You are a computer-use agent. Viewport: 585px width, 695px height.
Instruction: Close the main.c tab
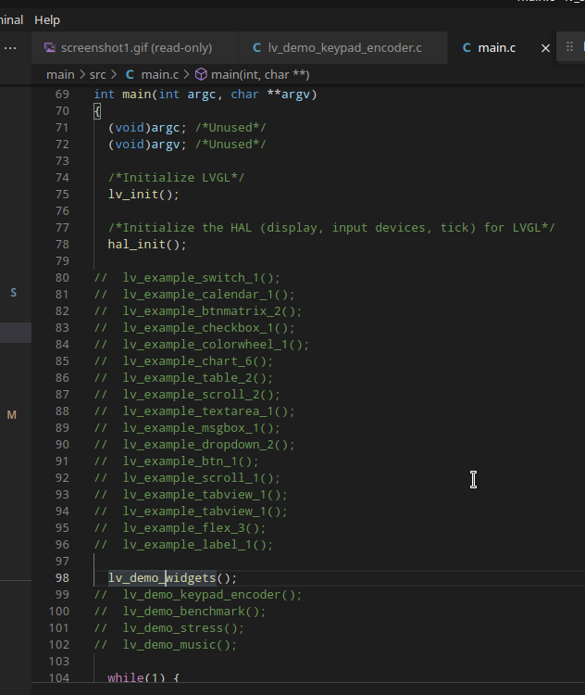tap(545, 48)
